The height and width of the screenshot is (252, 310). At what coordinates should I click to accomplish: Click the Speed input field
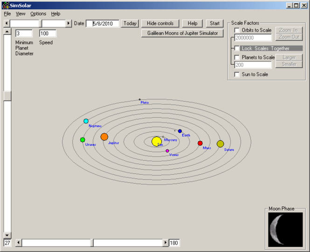click(48, 34)
